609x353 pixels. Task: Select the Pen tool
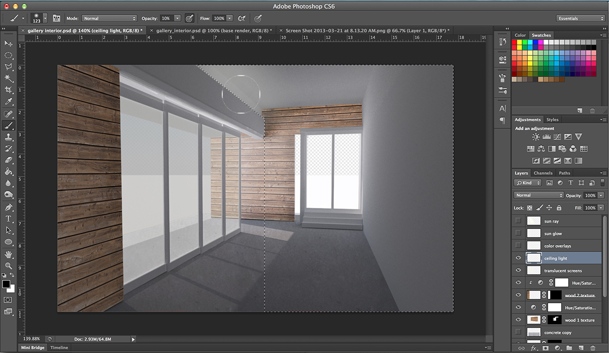coord(9,207)
